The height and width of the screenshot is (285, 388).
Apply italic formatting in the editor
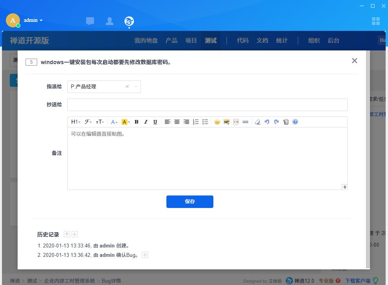[x=146, y=122]
